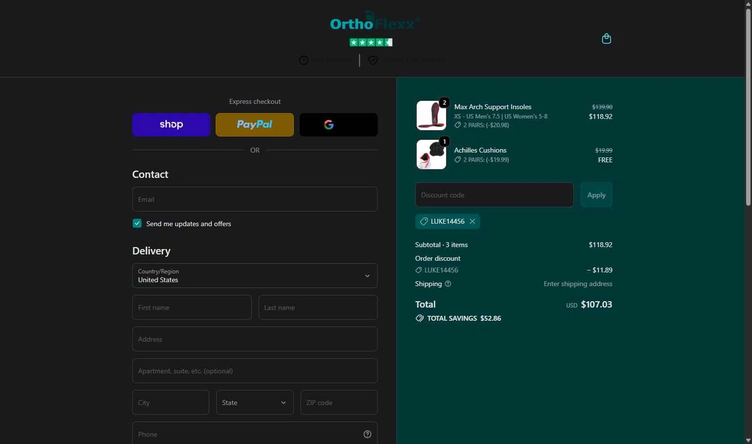Click the struck-through '$139.90' price
The height and width of the screenshot is (444, 752).
[x=602, y=107]
